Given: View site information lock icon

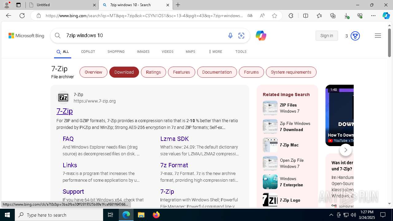Looking at the screenshot, I should pyautogui.click(x=38, y=16).
